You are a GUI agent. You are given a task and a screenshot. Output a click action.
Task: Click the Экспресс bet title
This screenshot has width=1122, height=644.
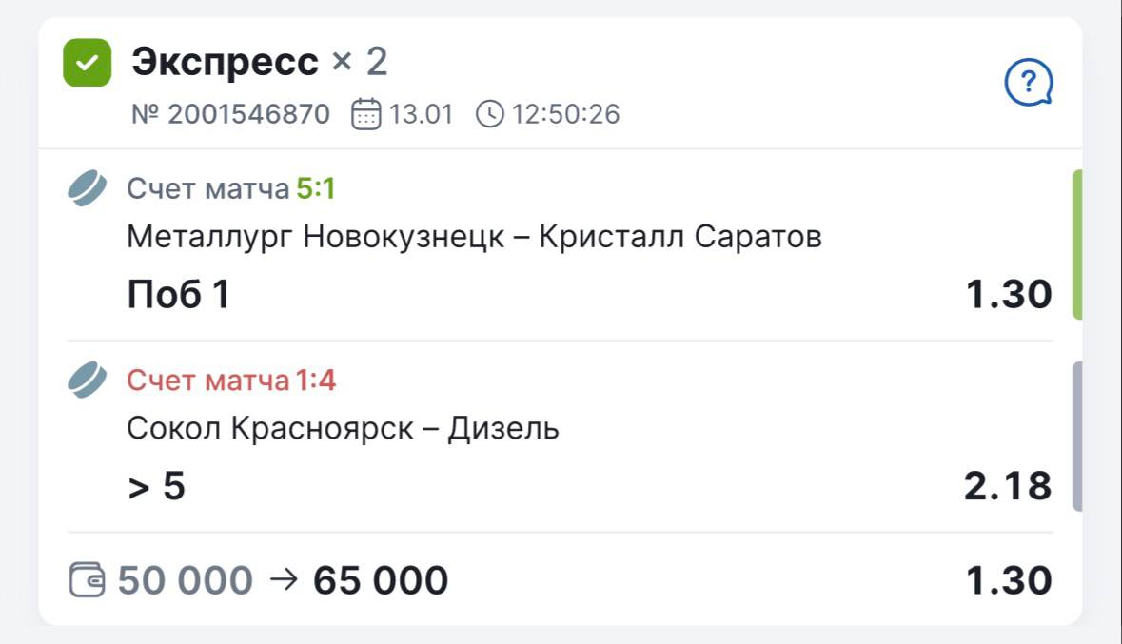coord(225,63)
